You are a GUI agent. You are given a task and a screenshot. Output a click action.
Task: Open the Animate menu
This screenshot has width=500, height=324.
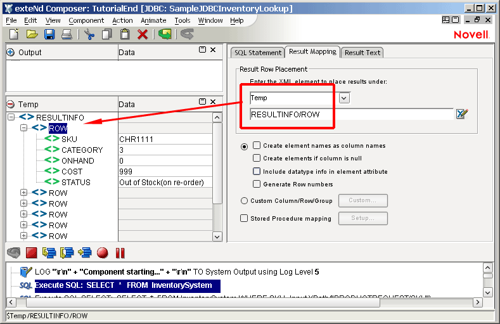[153, 20]
